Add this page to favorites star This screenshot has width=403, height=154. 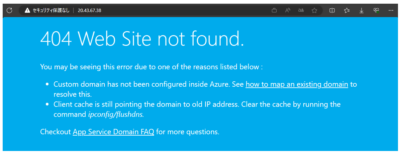[314, 10]
